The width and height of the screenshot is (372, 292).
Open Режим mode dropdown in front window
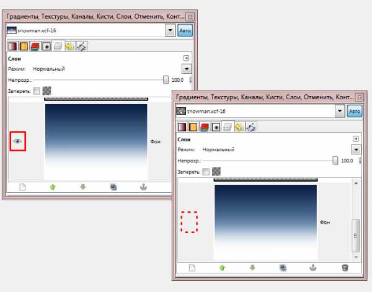(x=356, y=149)
